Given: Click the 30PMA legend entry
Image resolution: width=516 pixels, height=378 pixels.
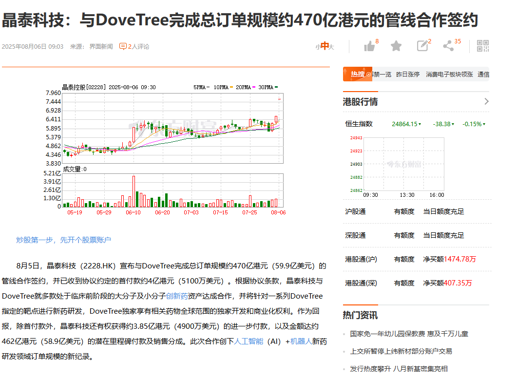Looking at the screenshot, I should [x=268, y=87].
